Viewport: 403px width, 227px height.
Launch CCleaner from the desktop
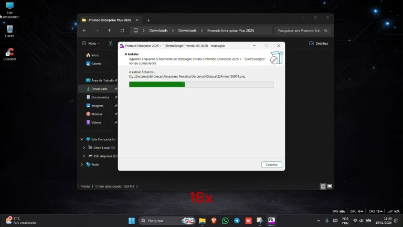click(x=10, y=54)
